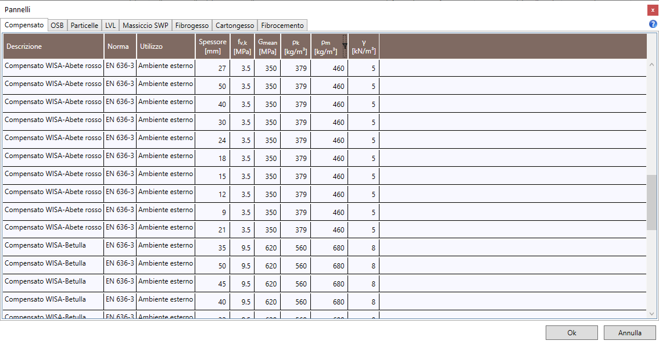Viewport: 659px width, 344px height.
Task: Click the scroll down arrow of table
Action: (651, 314)
